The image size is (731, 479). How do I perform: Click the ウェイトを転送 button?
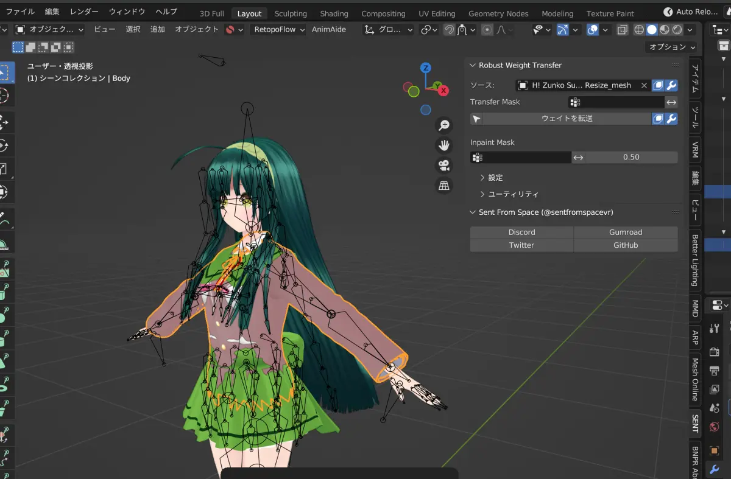point(567,119)
